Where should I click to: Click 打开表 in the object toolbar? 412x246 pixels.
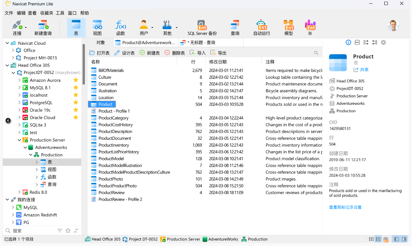pos(99,53)
